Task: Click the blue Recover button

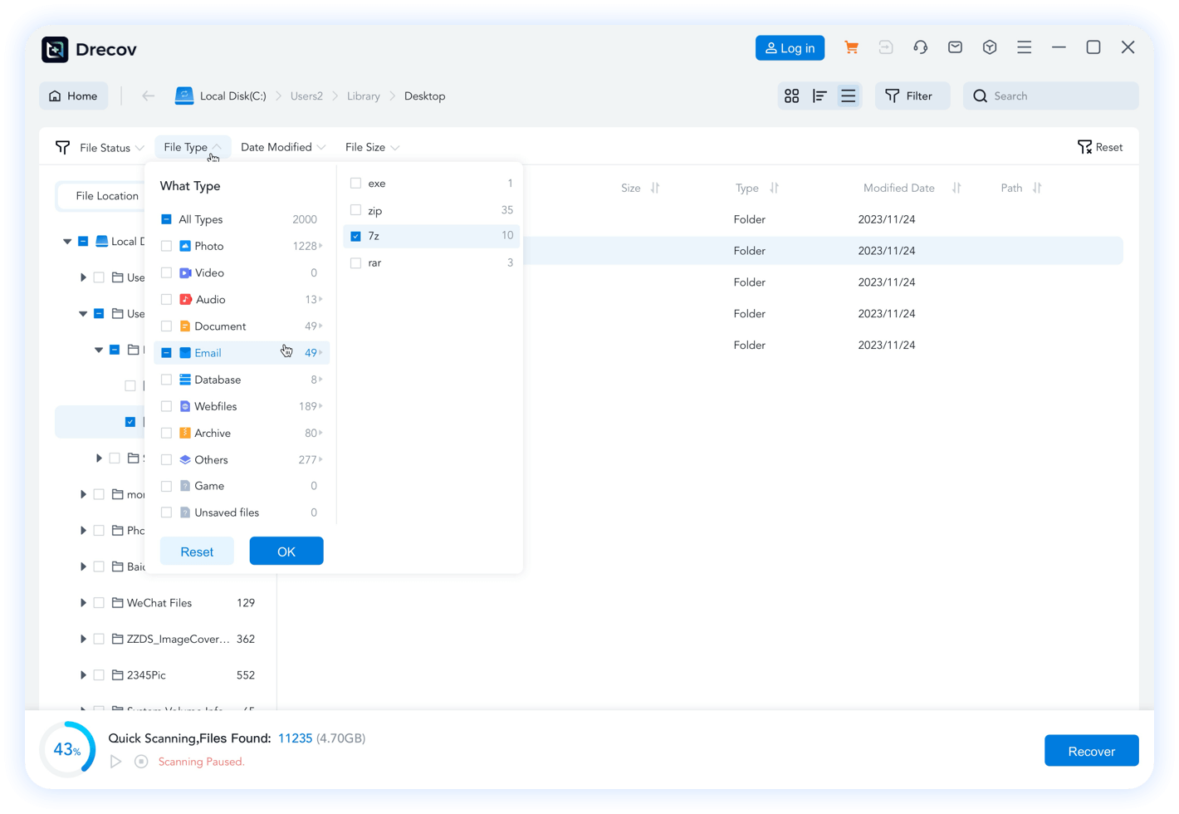Action: 1091,751
